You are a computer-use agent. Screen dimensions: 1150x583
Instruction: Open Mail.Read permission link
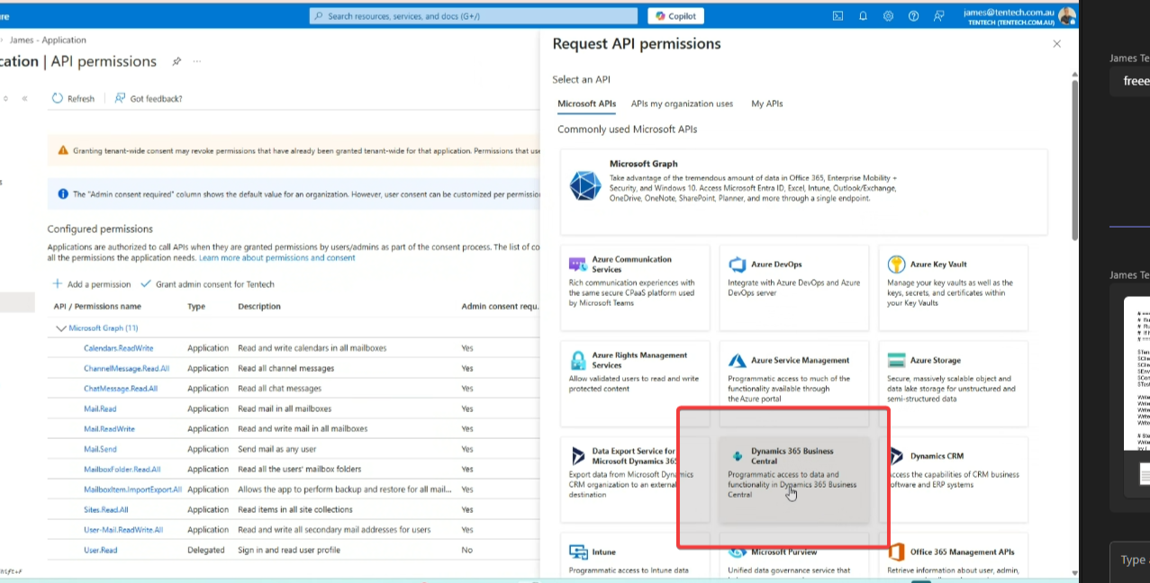click(x=100, y=408)
